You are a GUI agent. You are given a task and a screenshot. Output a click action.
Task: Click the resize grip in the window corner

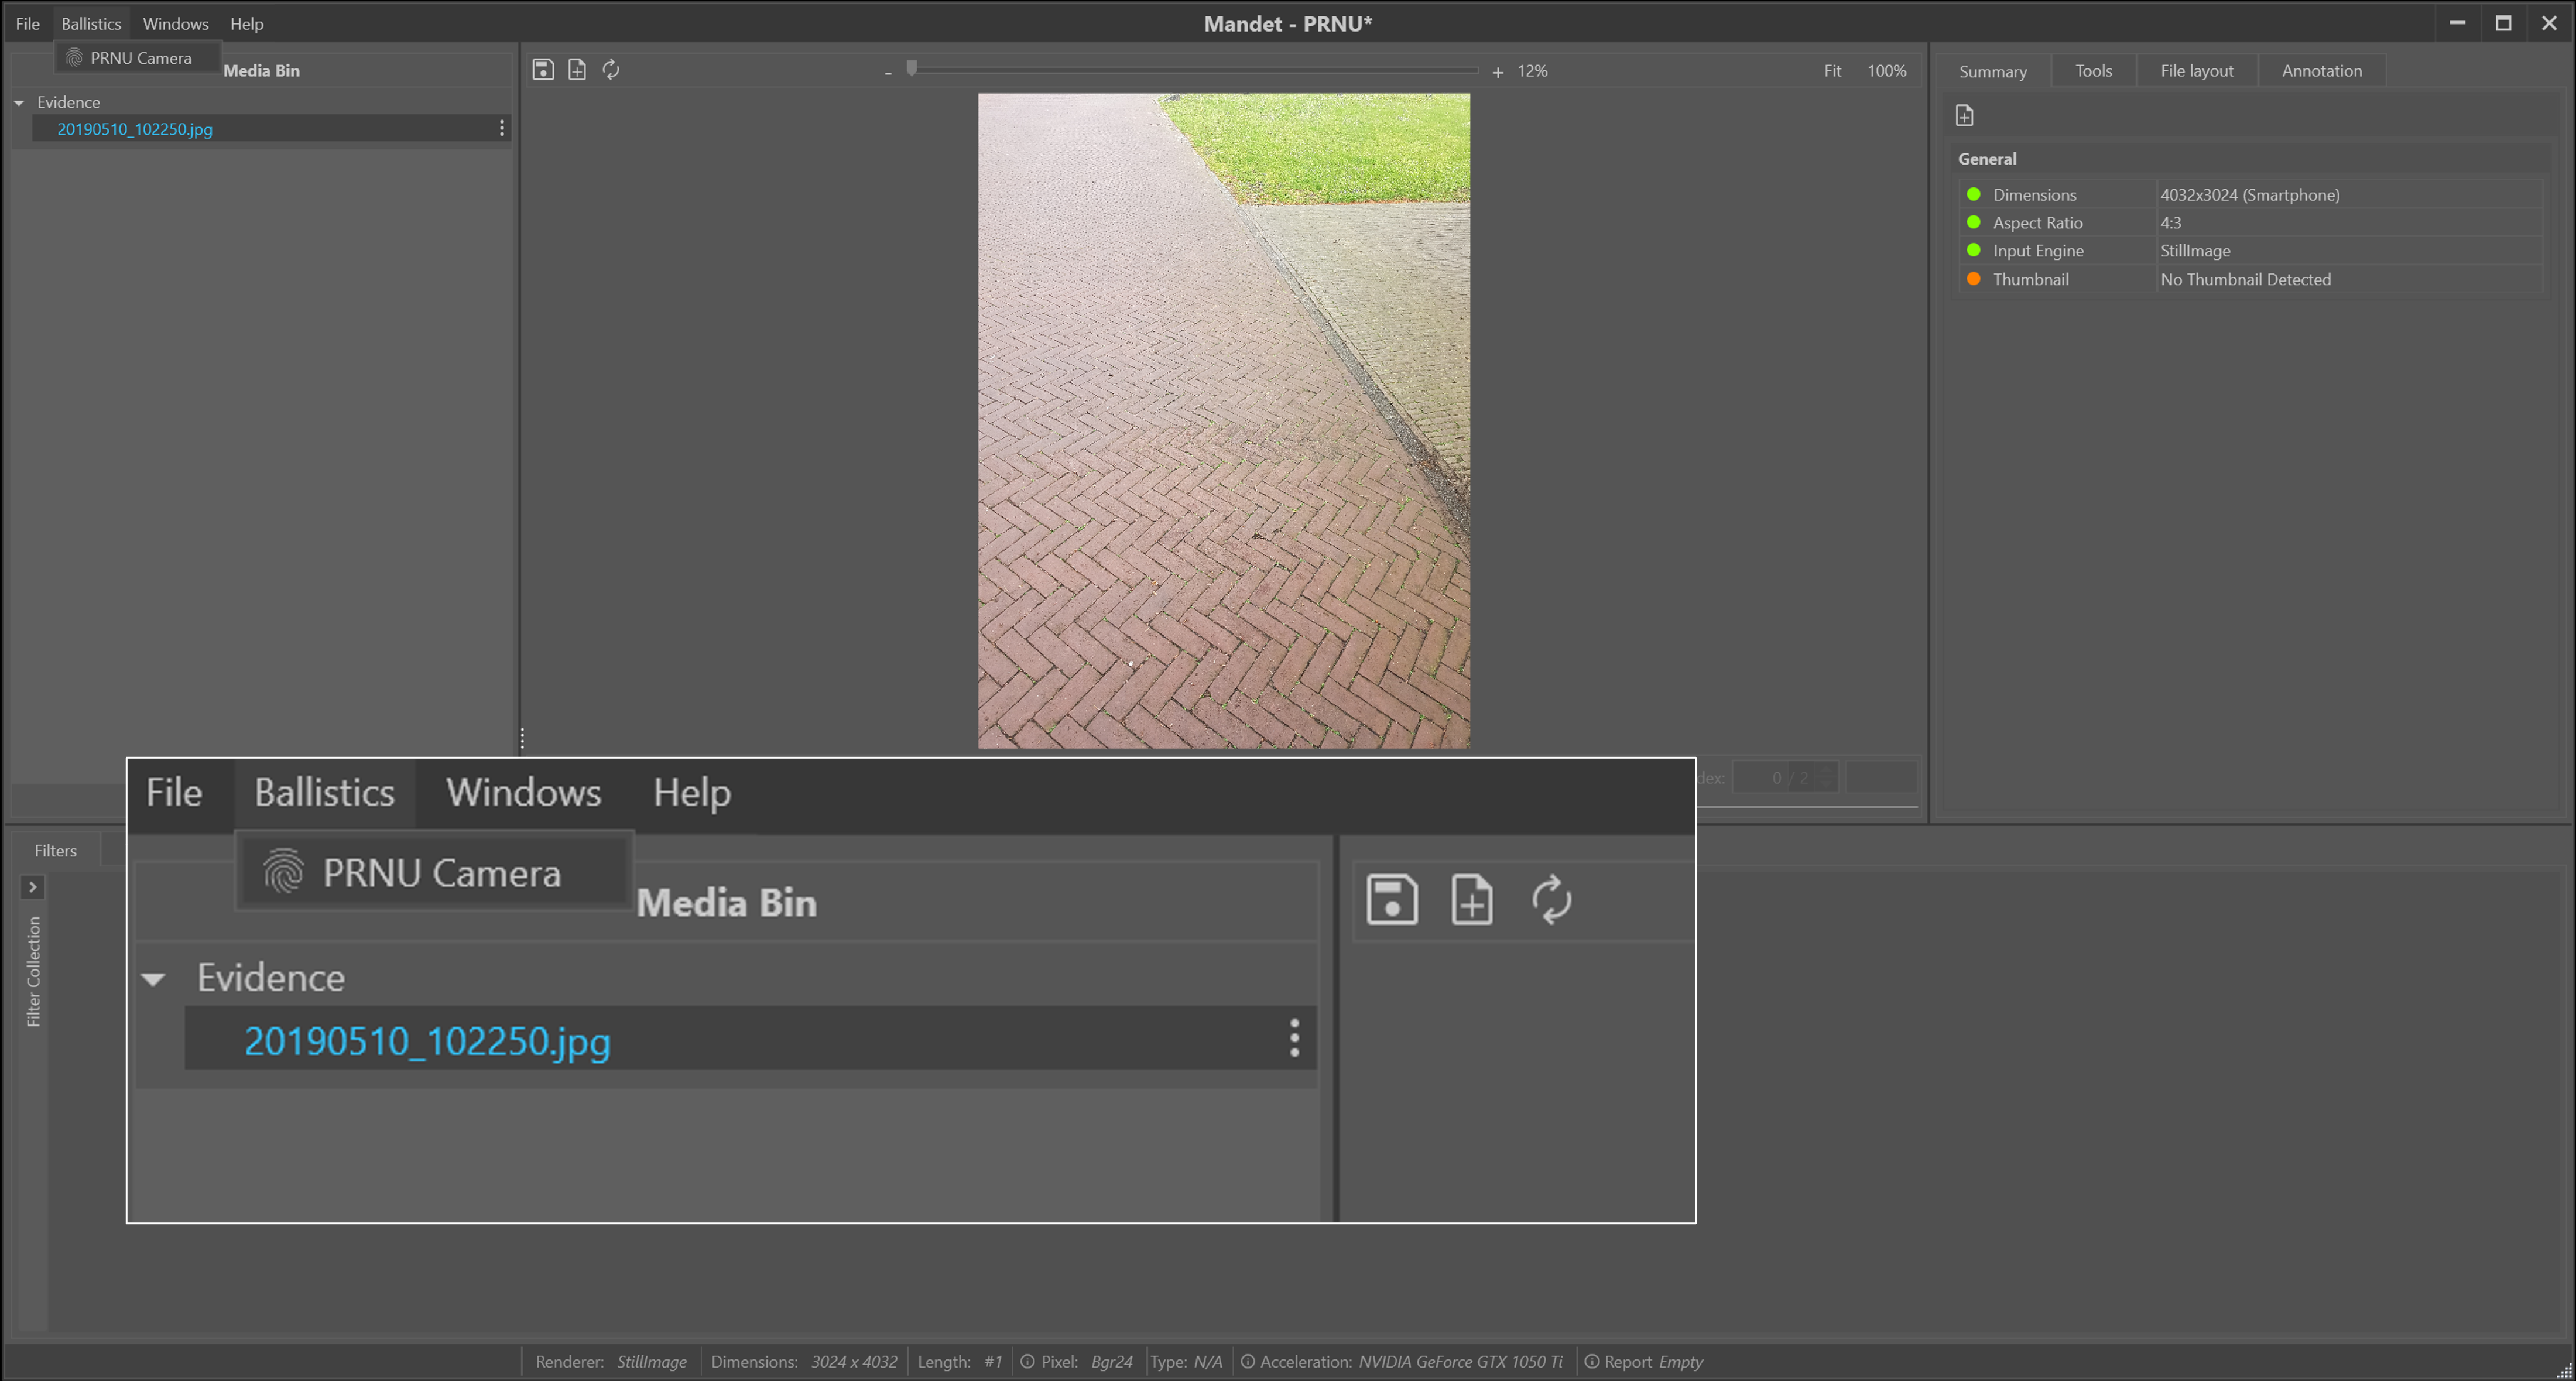2565,1371
